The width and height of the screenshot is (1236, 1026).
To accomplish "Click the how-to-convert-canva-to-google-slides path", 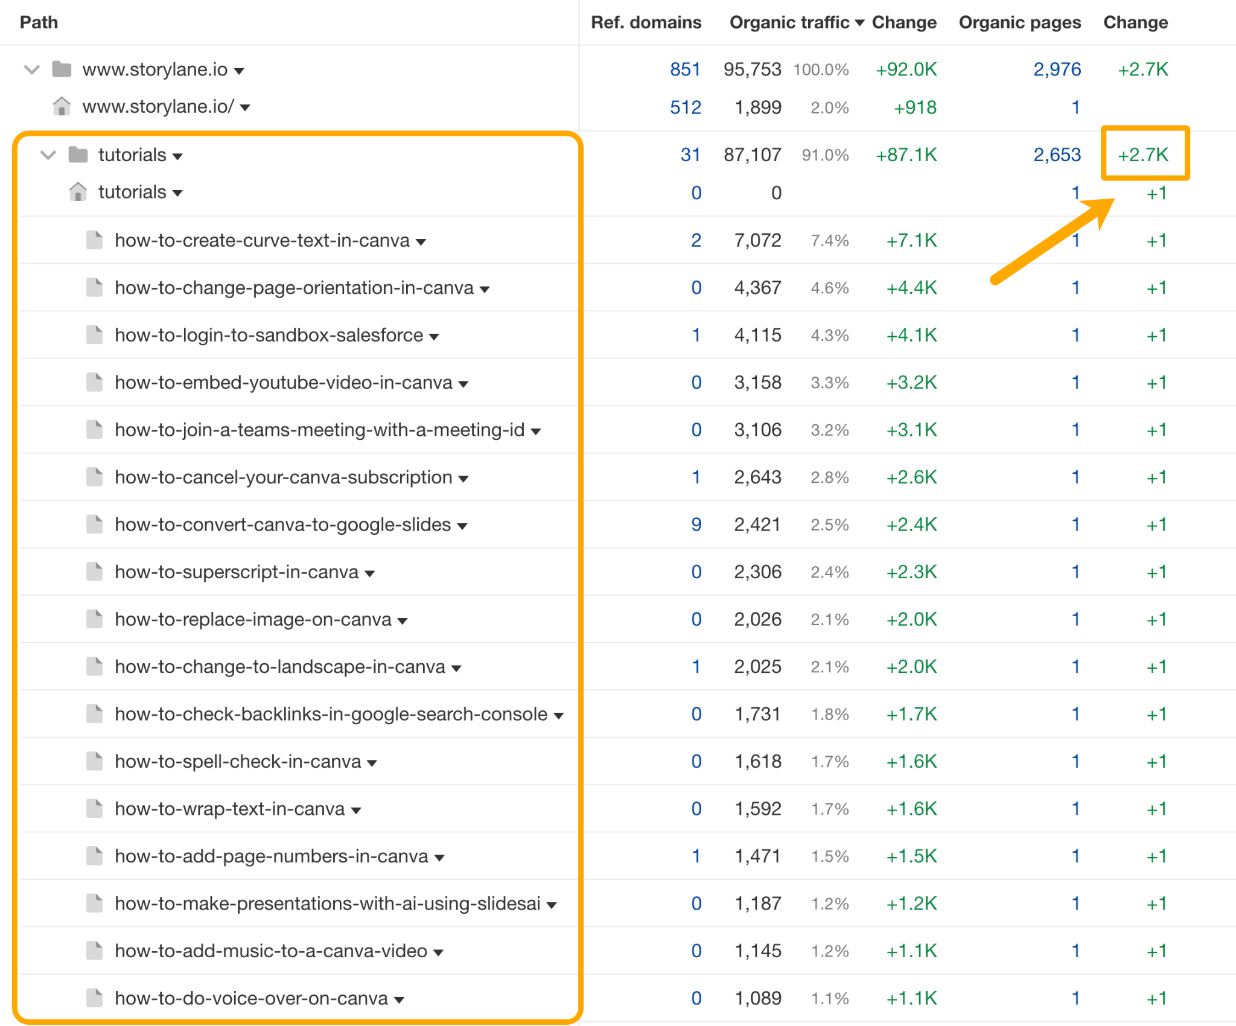I will pos(282,524).
